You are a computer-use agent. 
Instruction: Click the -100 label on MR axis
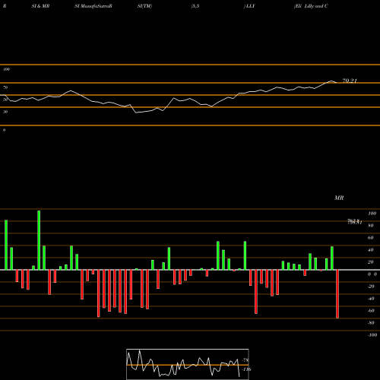click(372, 335)
